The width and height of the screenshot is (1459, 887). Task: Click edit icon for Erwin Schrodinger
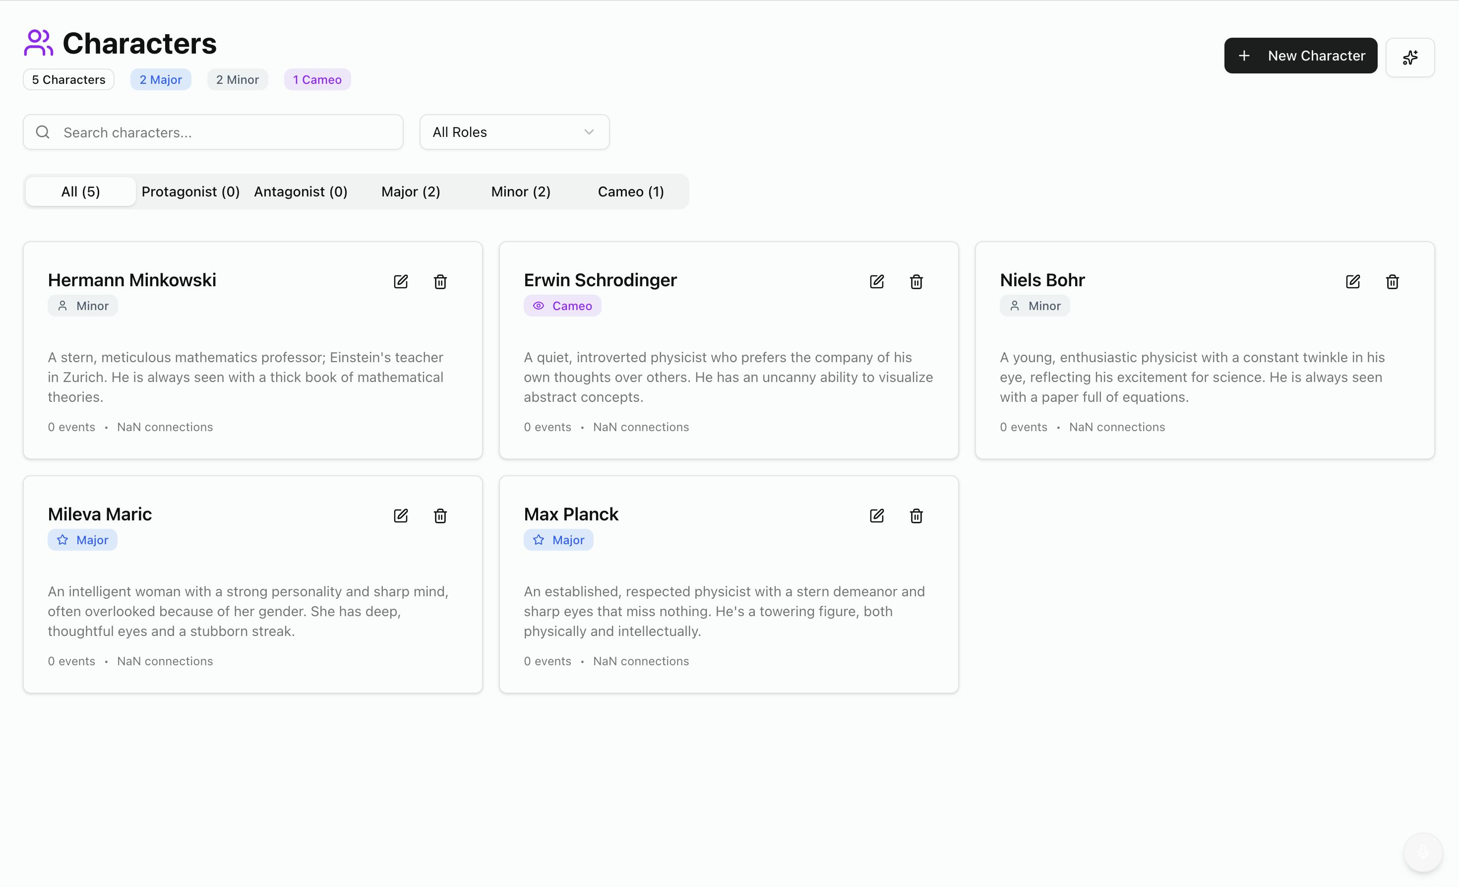click(876, 281)
